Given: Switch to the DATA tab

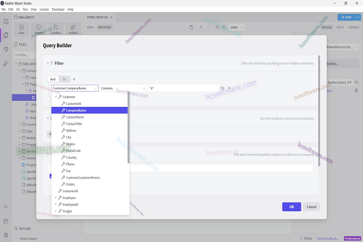Looking at the screenshot, I should click(x=90, y=27).
